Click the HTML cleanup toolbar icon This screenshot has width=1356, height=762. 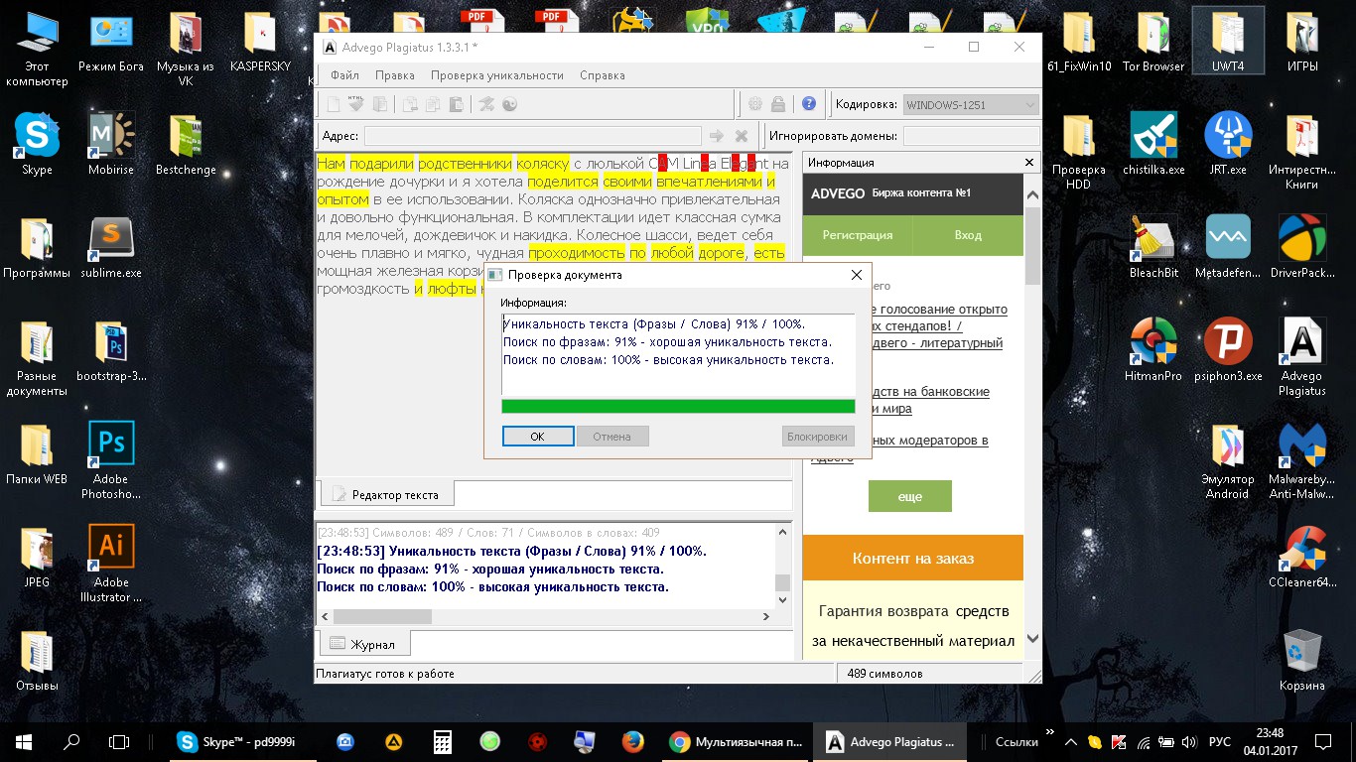coord(355,104)
